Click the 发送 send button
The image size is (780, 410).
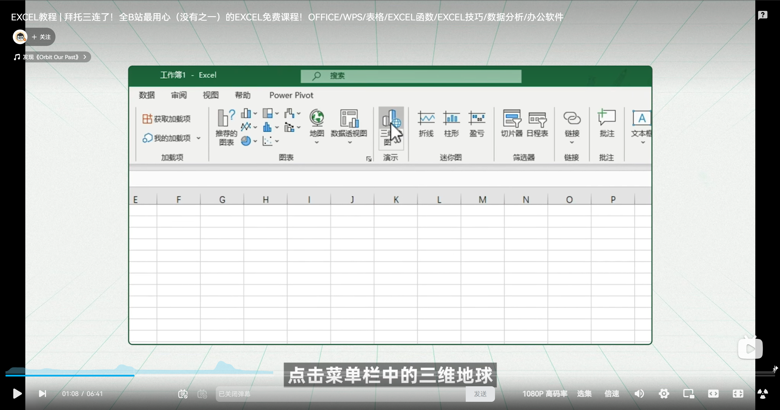coord(480,394)
